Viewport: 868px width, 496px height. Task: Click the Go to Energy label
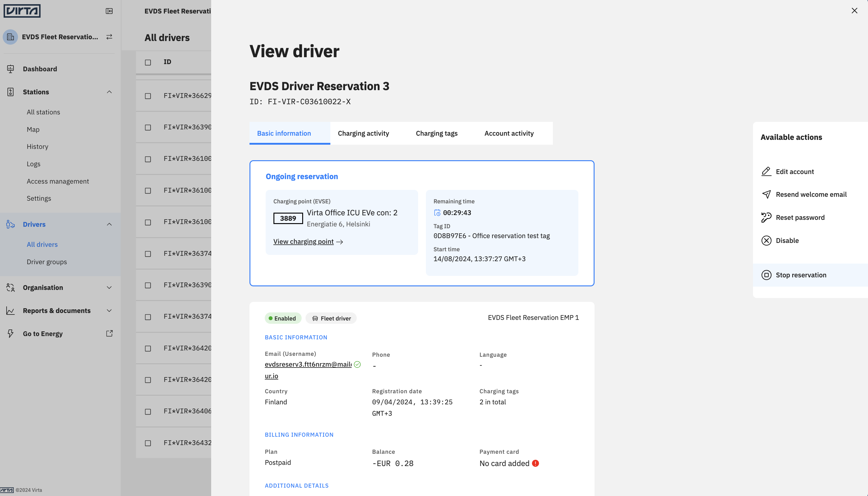43,333
